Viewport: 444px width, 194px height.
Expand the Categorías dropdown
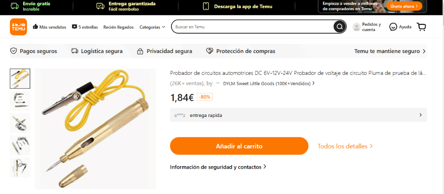click(152, 27)
